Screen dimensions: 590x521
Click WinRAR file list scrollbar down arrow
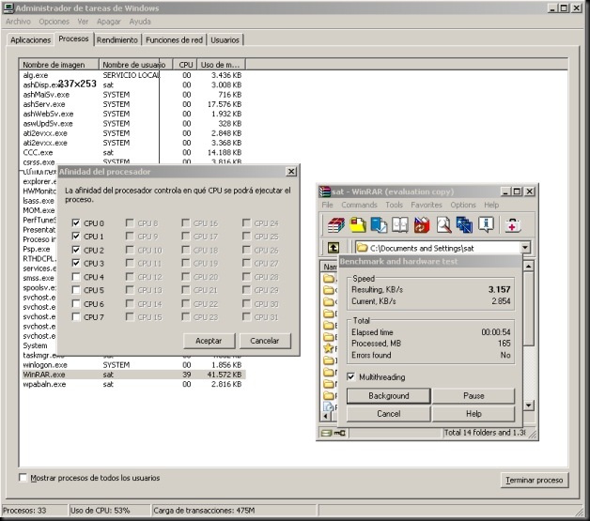click(x=529, y=406)
